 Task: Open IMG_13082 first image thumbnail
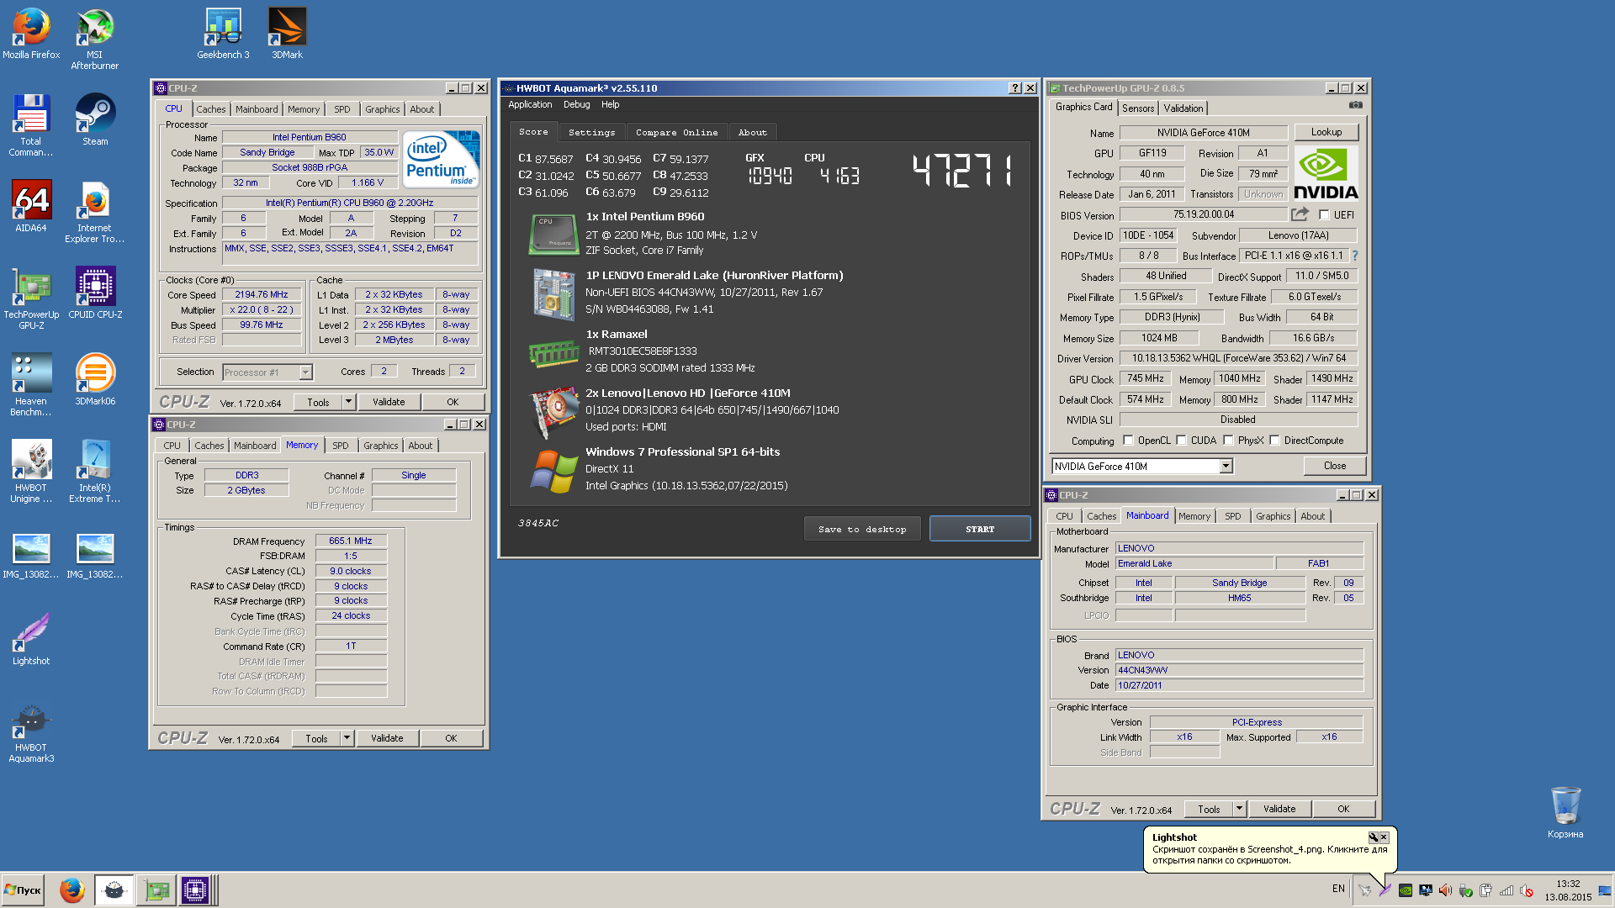coord(31,555)
